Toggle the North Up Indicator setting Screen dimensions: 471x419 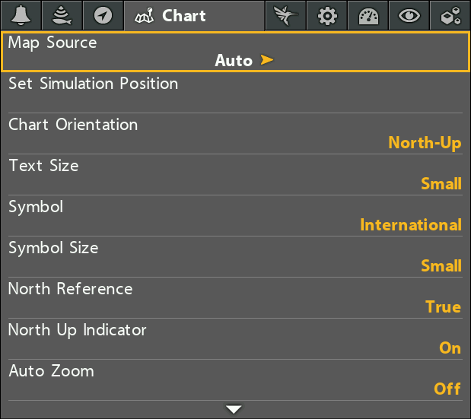[235, 339]
